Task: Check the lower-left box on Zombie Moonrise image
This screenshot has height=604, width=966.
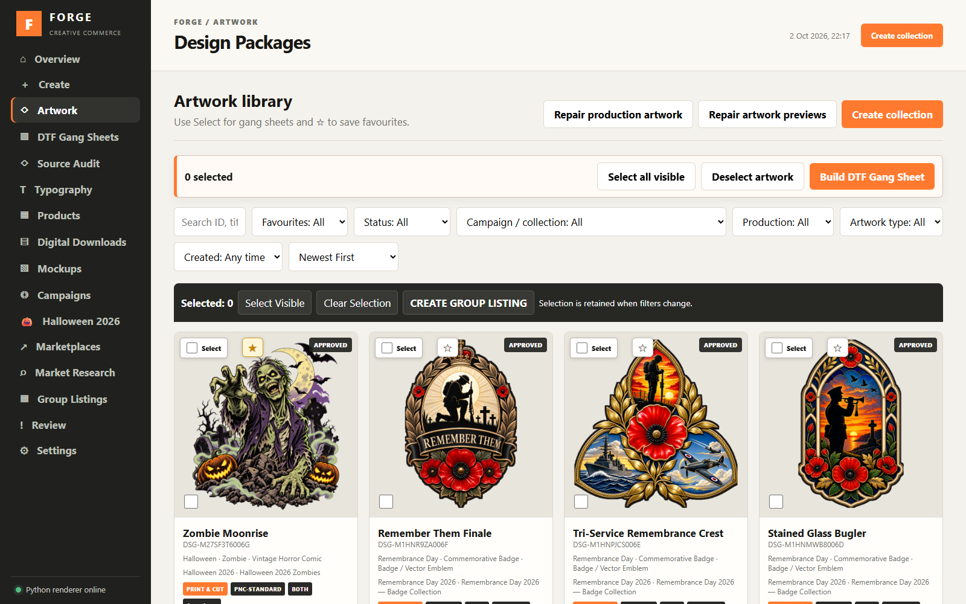Action: coord(191,501)
